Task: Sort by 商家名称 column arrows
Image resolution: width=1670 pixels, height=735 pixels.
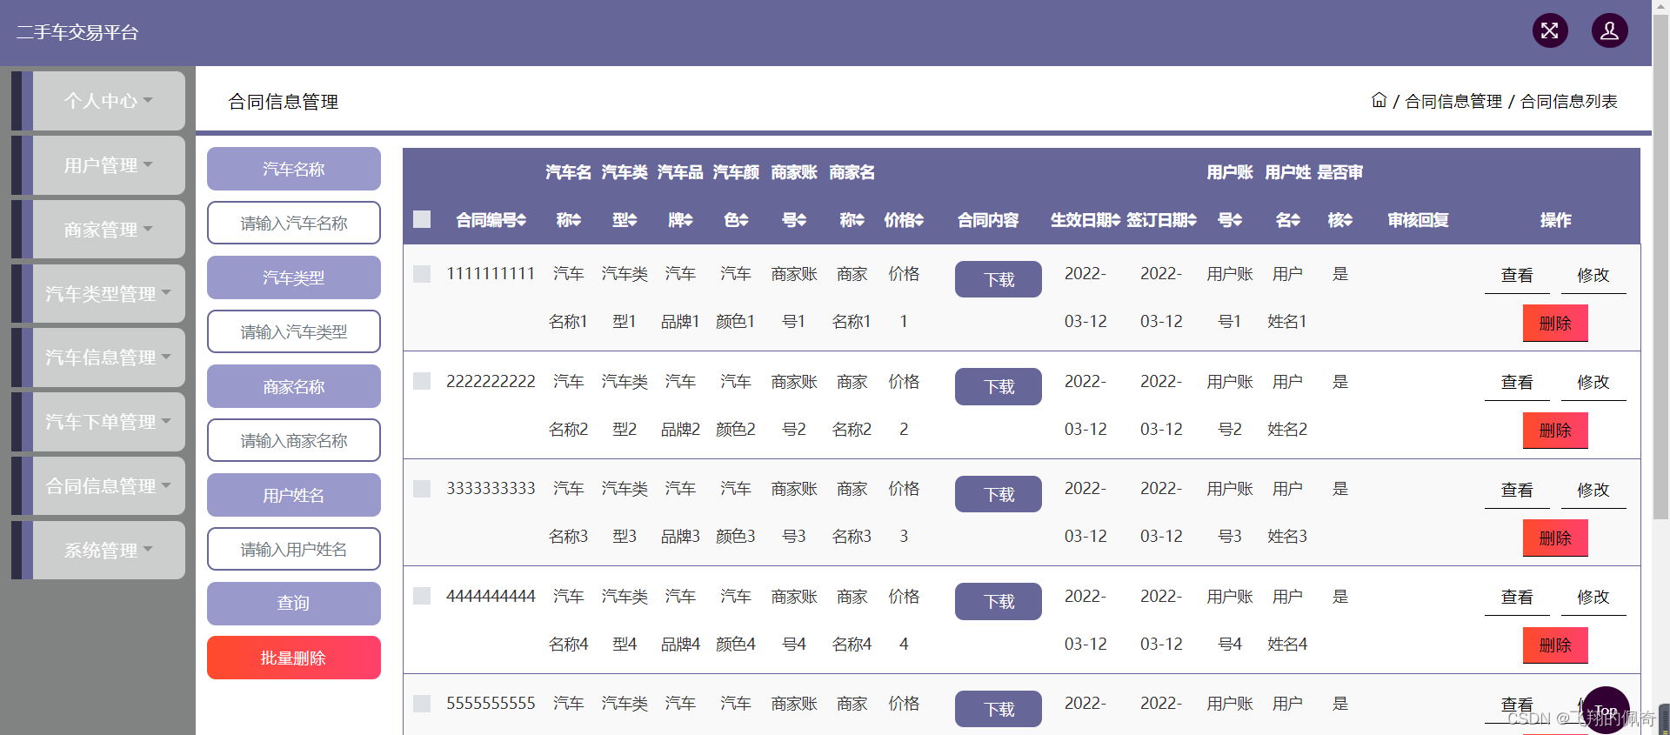Action: (x=859, y=220)
